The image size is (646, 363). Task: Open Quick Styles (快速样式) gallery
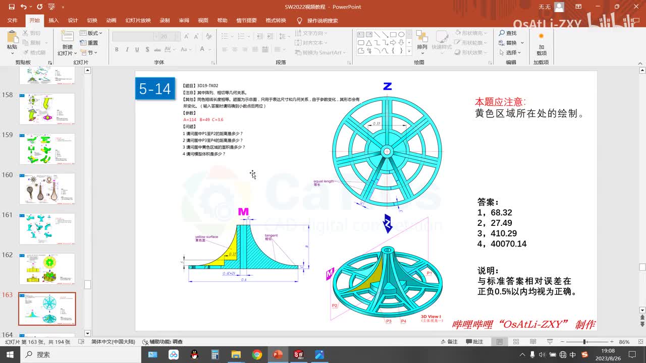tap(442, 42)
